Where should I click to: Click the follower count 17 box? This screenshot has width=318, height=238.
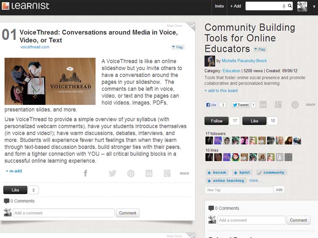click(235, 121)
